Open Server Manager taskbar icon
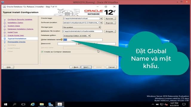The height and width of the screenshot is (107, 191). (51, 104)
